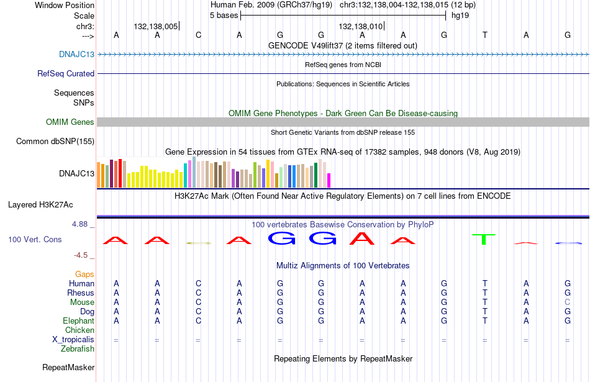Select the X_tropicalis species label
The image size is (590, 382).
73,340
